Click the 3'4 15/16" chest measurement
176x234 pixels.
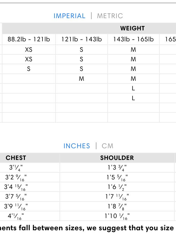coord(16,187)
